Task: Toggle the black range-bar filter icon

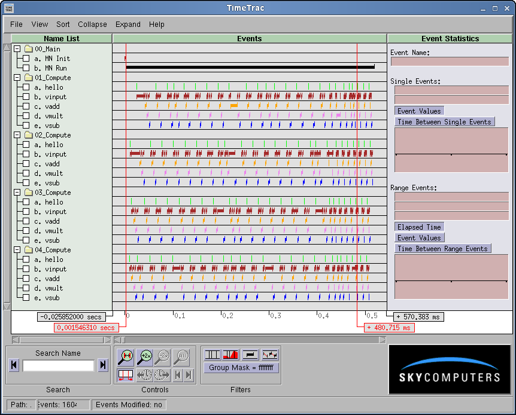Action: (x=250, y=355)
